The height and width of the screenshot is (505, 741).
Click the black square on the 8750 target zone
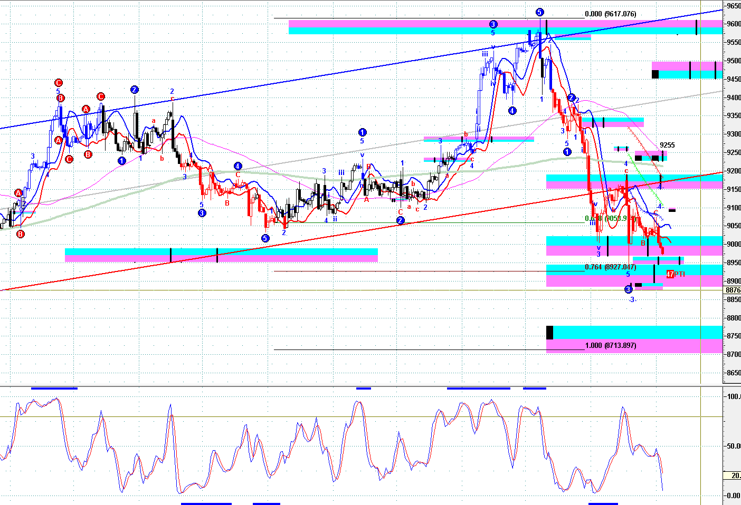coord(549,333)
